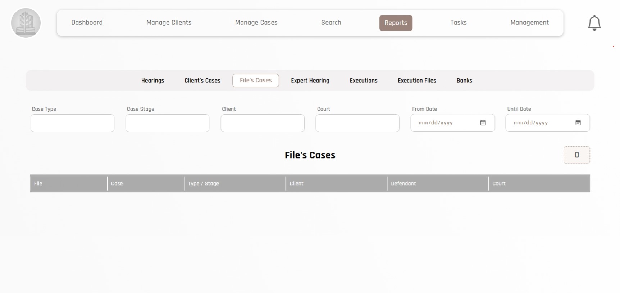Open the Until Date calendar picker

click(x=578, y=123)
